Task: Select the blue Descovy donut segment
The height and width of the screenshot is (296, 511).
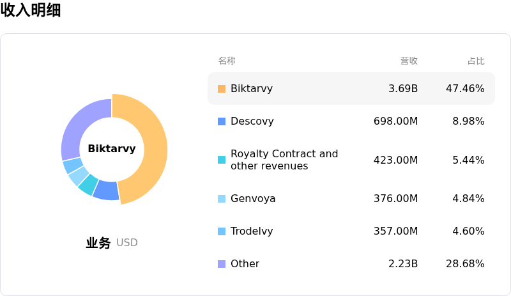Action: (x=106, y=190)
